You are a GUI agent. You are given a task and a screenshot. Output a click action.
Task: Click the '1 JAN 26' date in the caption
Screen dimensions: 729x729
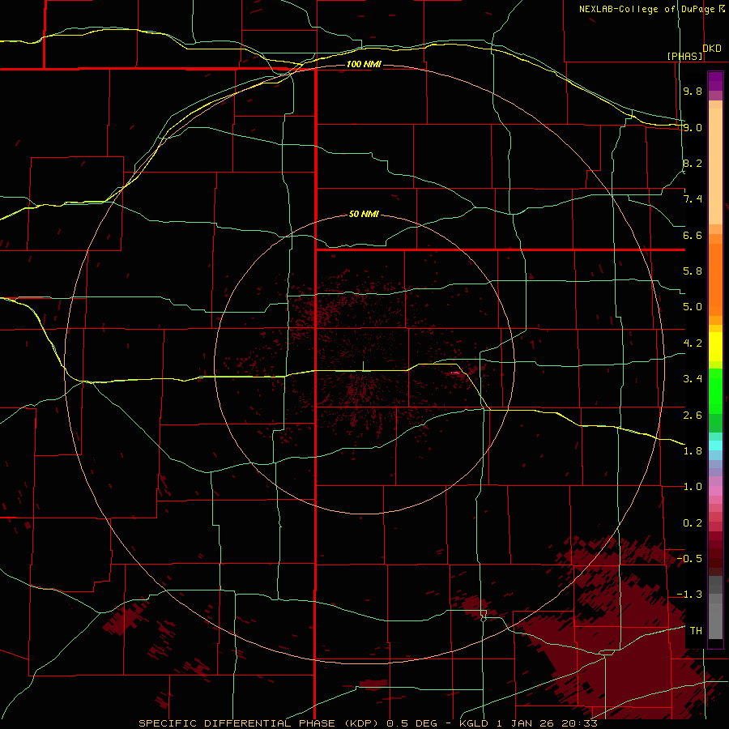(x=526, y=723)
